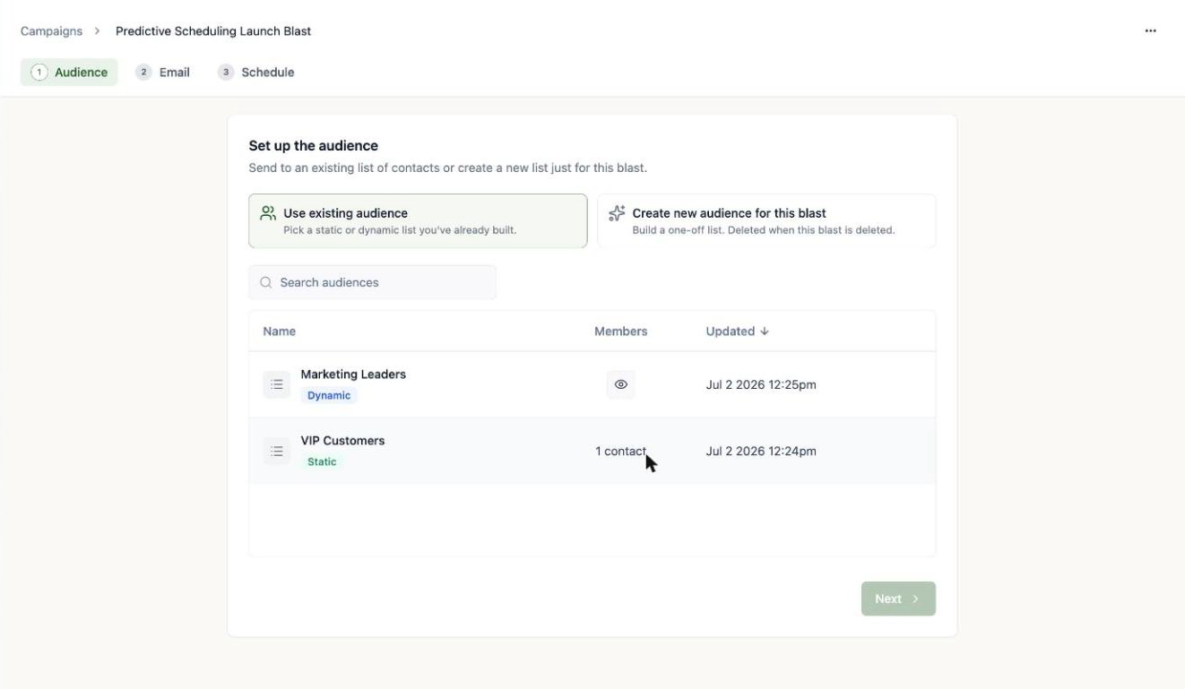Focus the Search audiences field
The height and width of the screenshot is (689, 1185).
pyautogui.click(x=372, y=282)
